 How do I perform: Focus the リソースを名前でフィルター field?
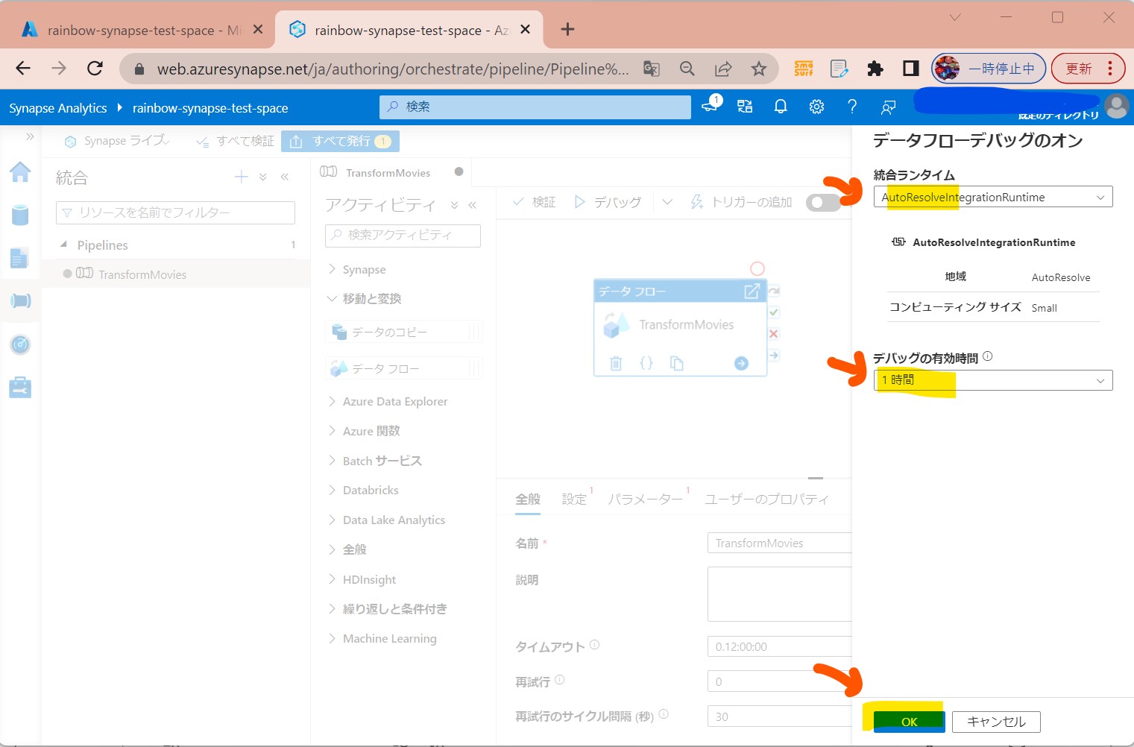click(x=175, y=212)
